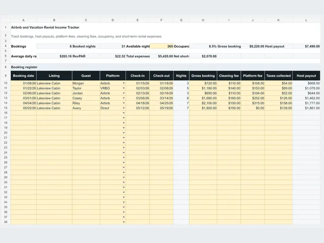Select column L header

[x=306, y=20]
